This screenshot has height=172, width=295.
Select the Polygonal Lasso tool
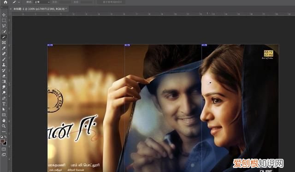pyautogui.click(x=4, y=26)
